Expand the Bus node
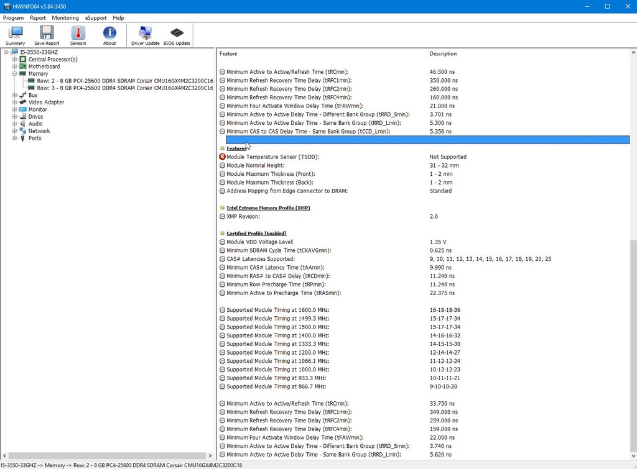 15,95
